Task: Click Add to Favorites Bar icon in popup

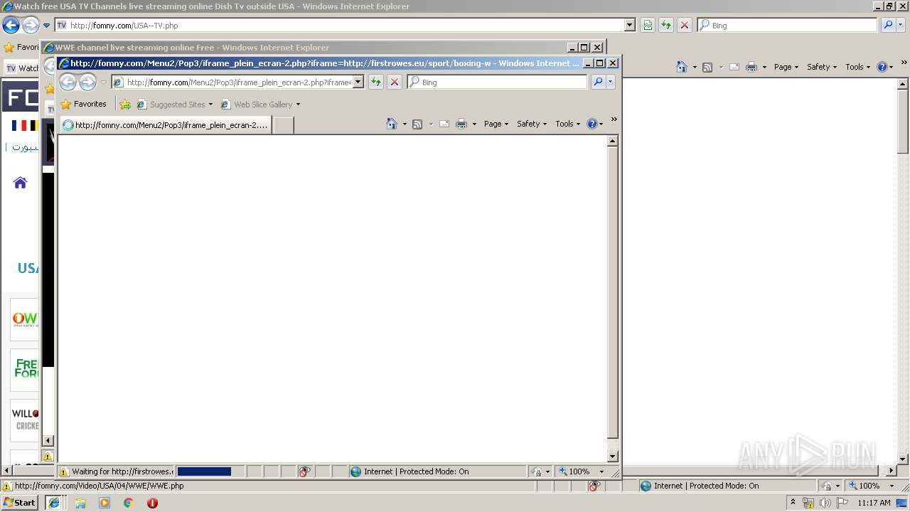Action: (x=125, y=105)
